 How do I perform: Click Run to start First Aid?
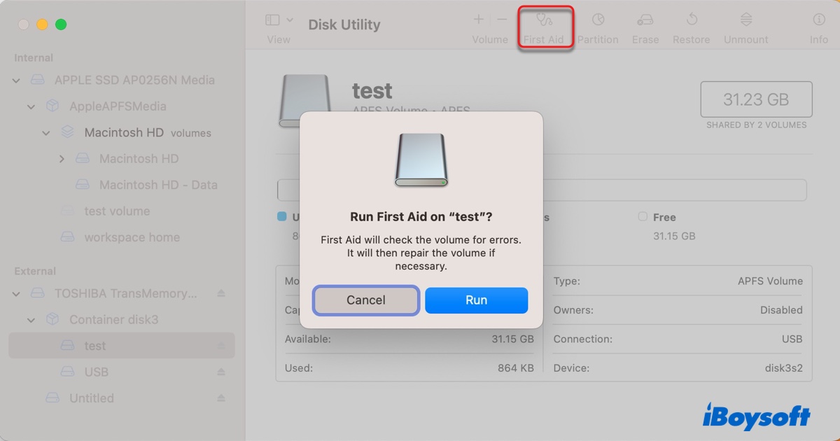[476, 300]
